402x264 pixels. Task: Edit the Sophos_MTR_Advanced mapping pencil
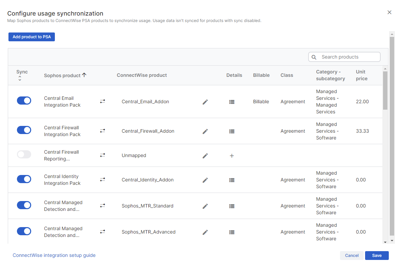click(x=205, y=232)
